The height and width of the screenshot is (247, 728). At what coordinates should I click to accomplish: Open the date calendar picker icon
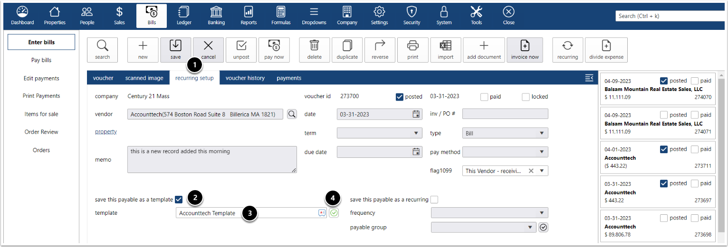point(416,114)
